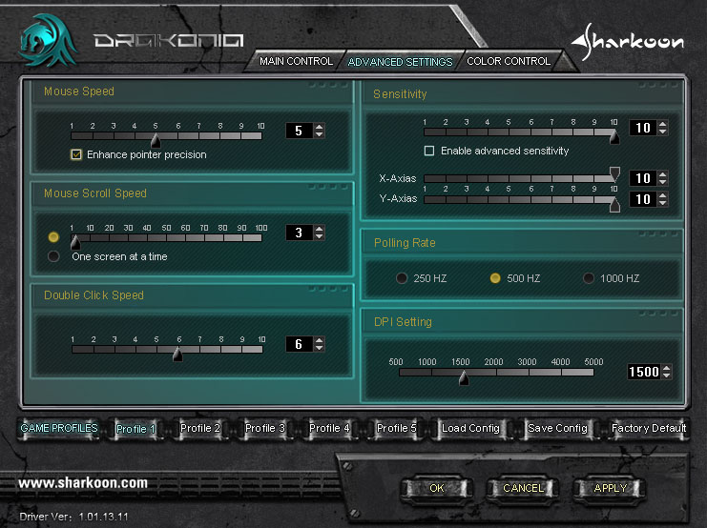Click Y-Axias value field
Image resolution: width=707 pixels, height=528 pixels.
click(643, 199)
